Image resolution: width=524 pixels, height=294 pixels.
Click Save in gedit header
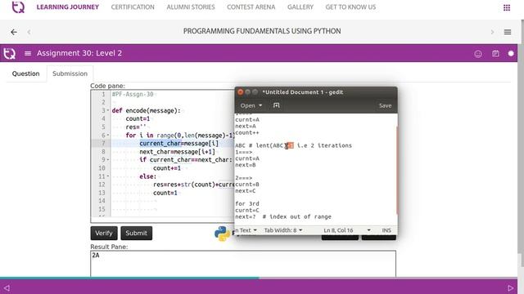pyautogui.click(x=385, y=105)
